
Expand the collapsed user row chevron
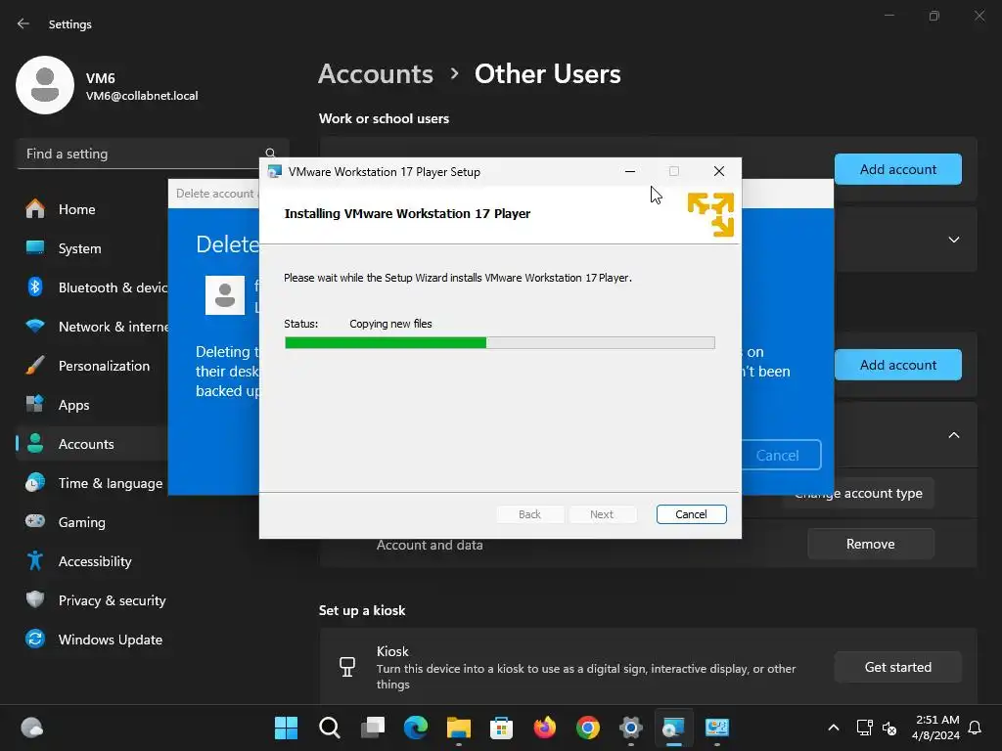pos(954,240)
